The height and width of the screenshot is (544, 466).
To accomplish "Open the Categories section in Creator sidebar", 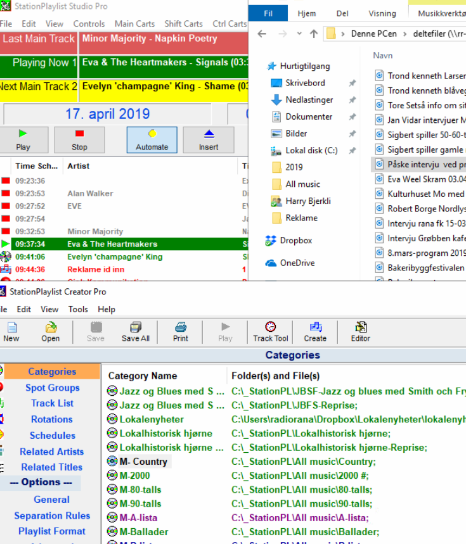I will (52, 372).
